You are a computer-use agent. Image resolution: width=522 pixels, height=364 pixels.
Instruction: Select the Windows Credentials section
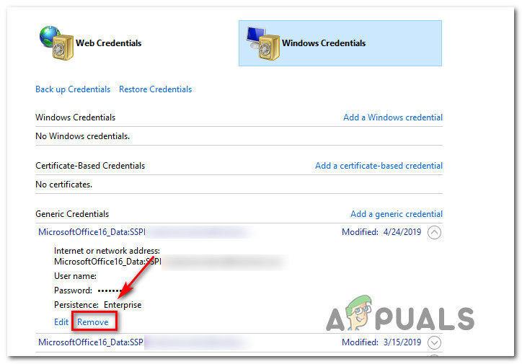point(340,43)
